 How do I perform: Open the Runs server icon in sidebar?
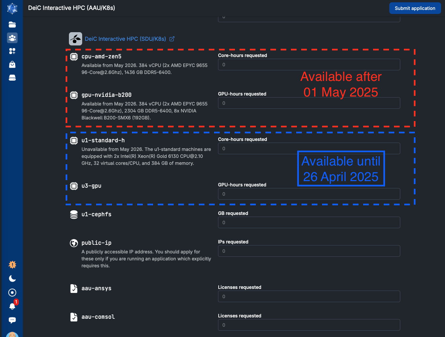pos(12,78)
